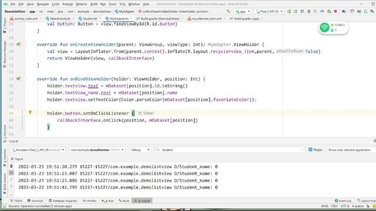Open the Debug log level dropdown
This screenshot has height=211, width=376.
(x=140, y=150)
